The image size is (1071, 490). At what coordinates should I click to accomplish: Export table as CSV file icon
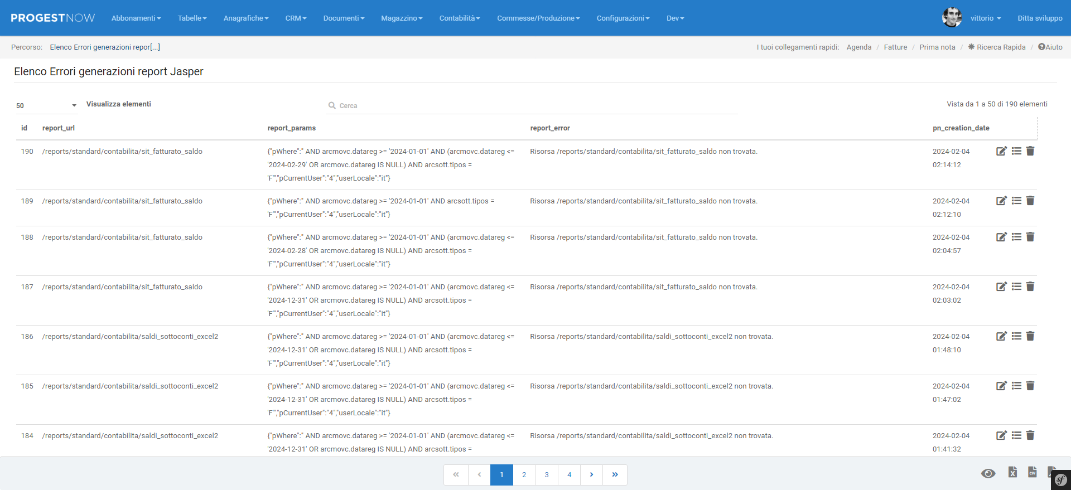point(1033,472)
